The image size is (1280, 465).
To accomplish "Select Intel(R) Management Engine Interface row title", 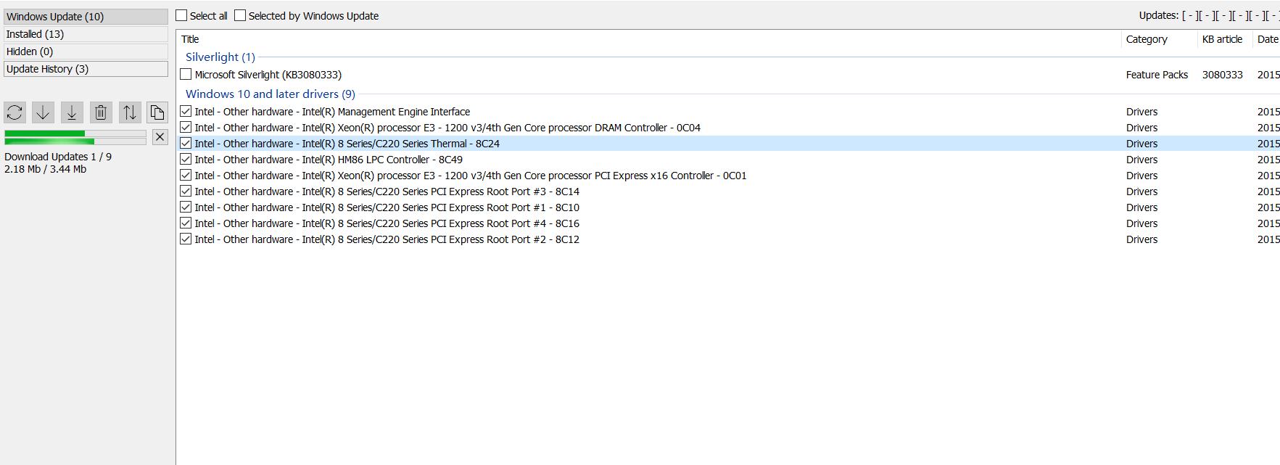I will (332, 112).
